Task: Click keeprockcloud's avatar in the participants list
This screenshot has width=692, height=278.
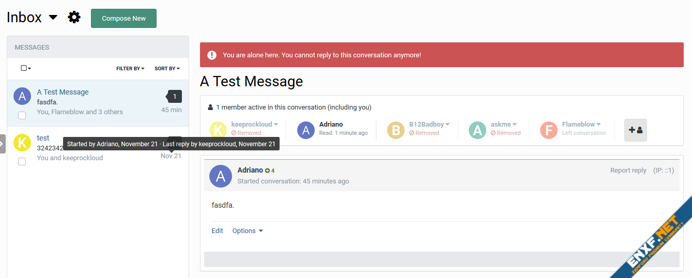Action: pos(218,130)
